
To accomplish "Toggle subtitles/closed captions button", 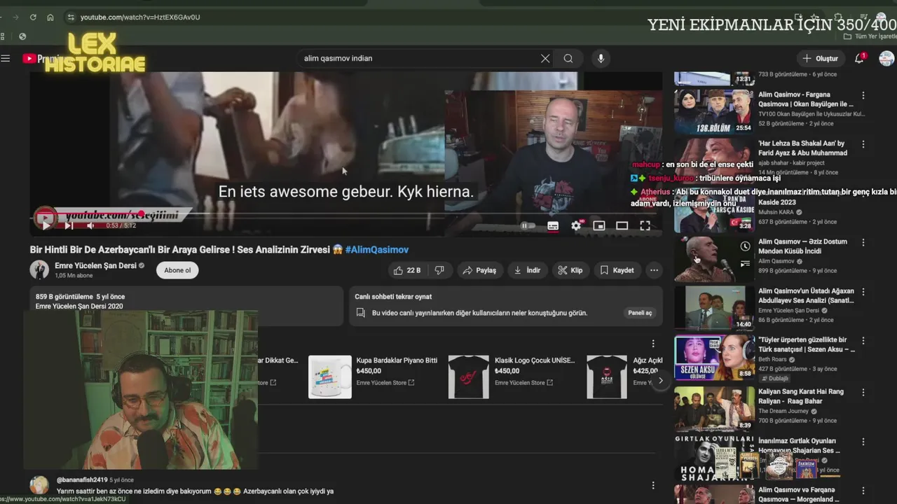I will [x=553, y=225].
